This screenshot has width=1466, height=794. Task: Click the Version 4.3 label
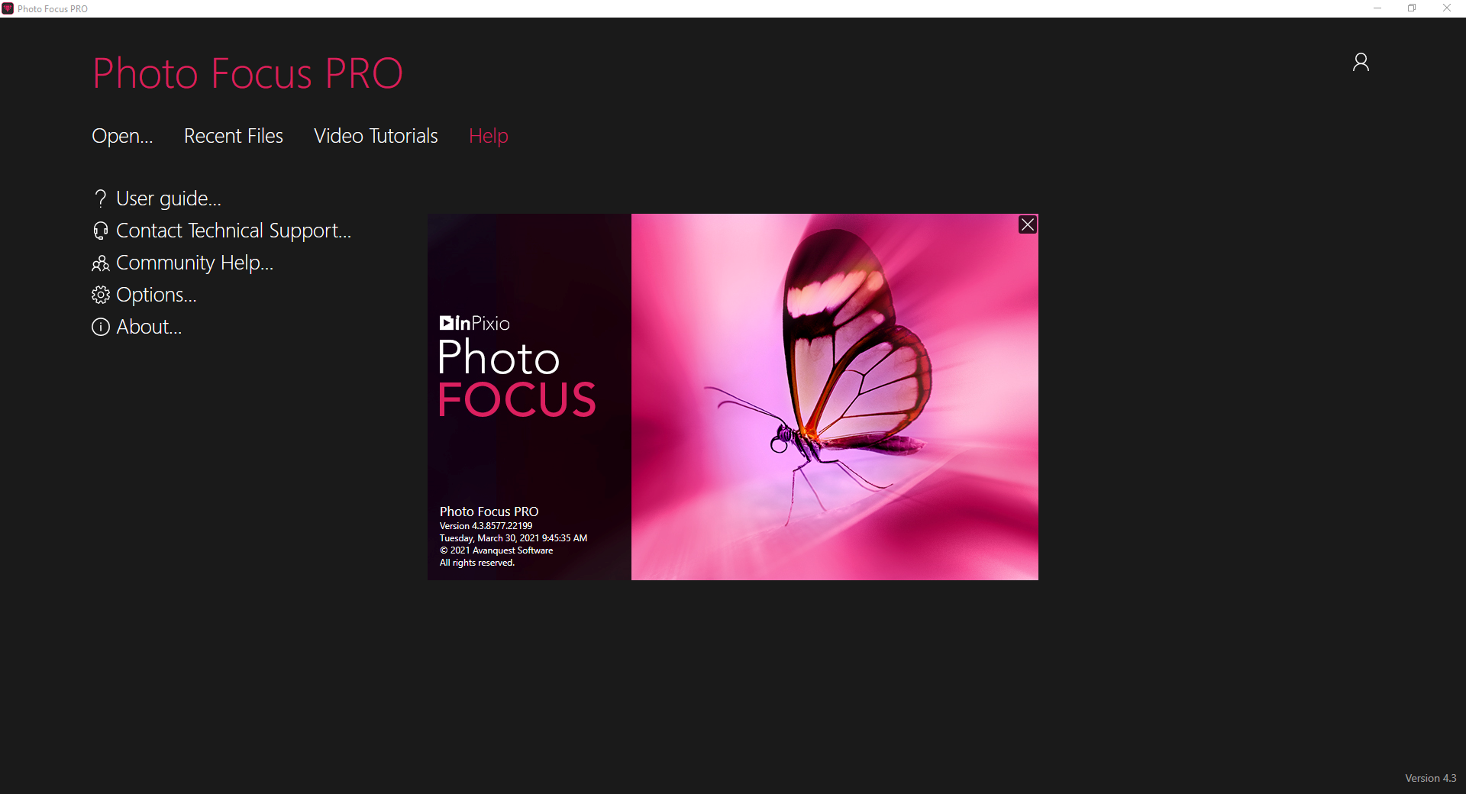(1430, 778)
